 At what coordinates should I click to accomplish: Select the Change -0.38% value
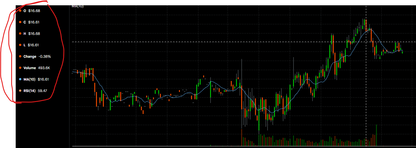[x=45, y=56]
